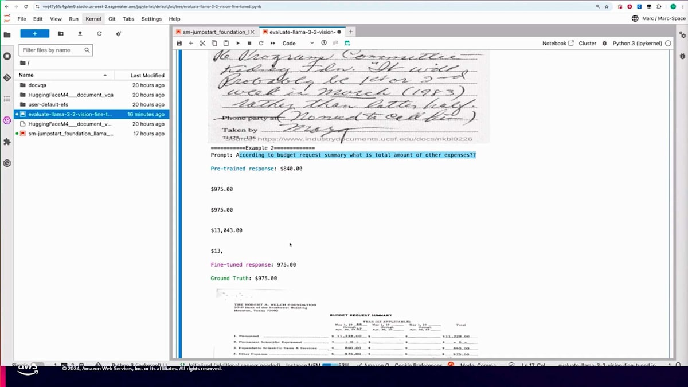
Task: Sort files by Name column header
Action: [x=63, y=75]
